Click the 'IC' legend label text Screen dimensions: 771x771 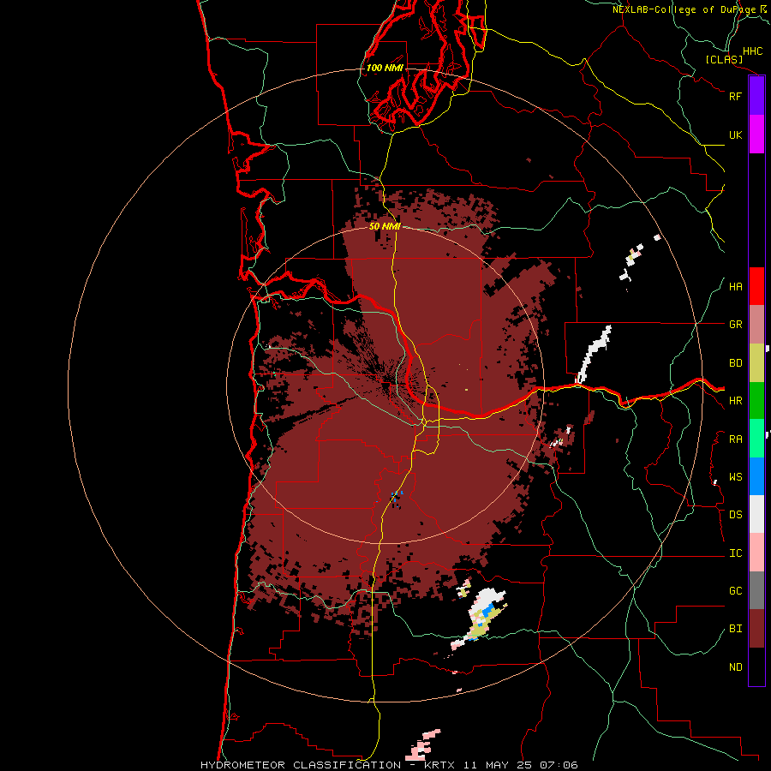click(735, 553)
